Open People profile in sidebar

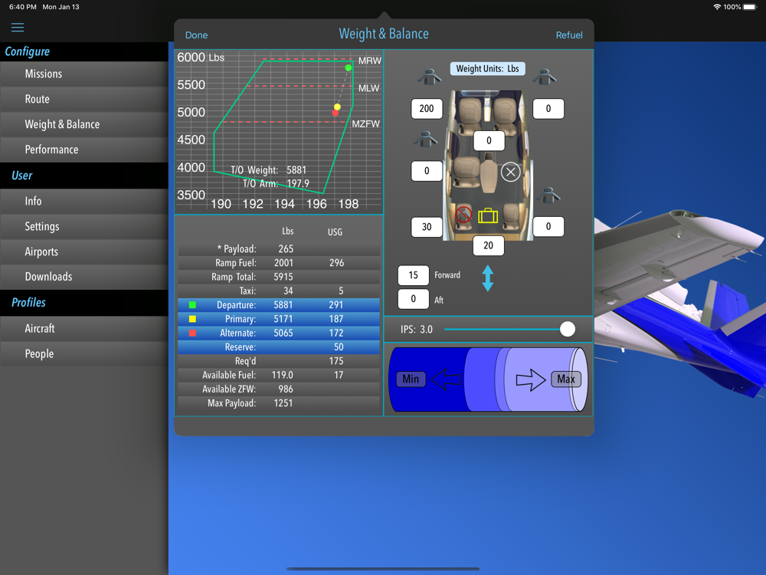[84, 354]
